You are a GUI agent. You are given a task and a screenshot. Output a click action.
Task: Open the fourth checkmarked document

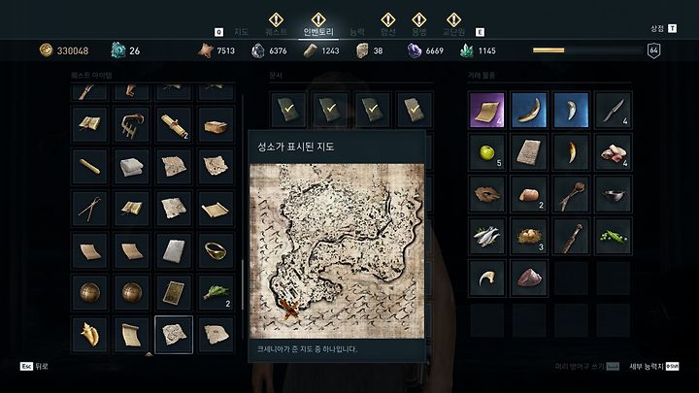click(415, 110)
